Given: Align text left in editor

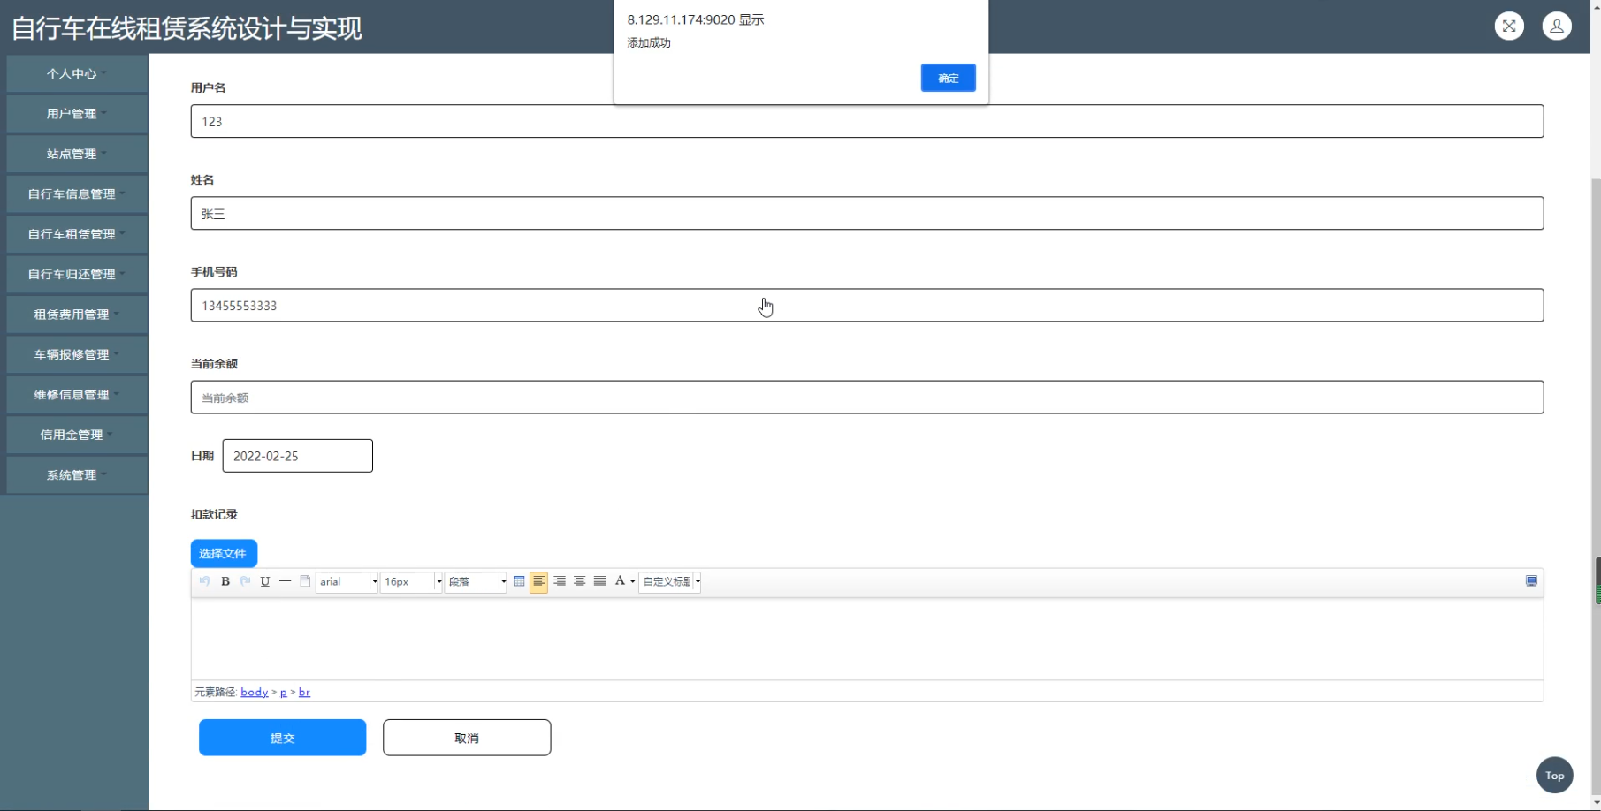Looking at the screenshot, I should [539, 581].
